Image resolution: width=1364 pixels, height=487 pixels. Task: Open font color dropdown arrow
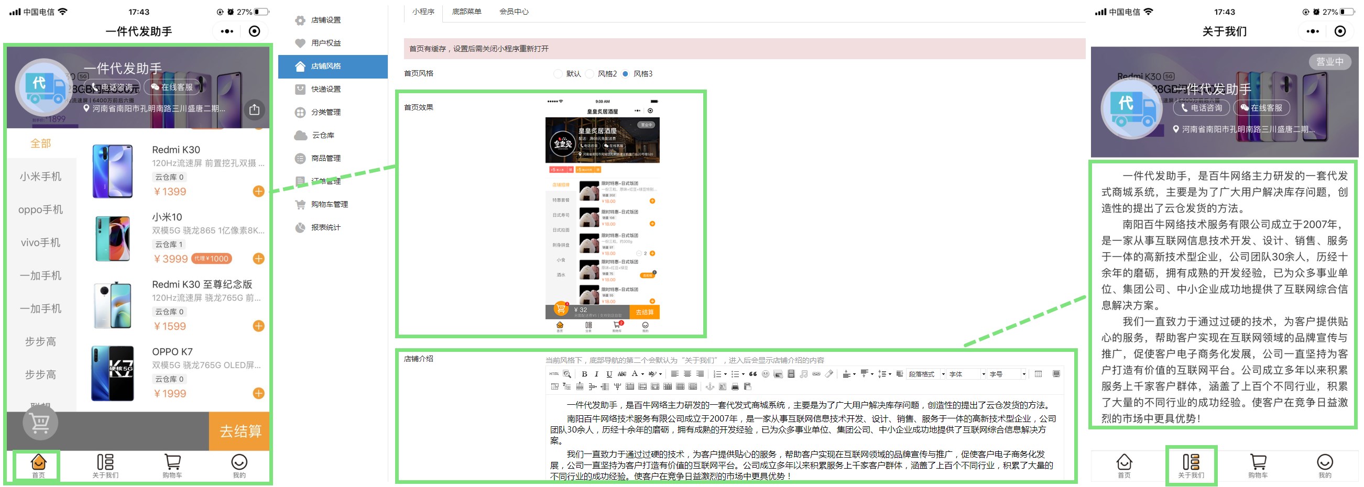click(x=643, y=374)
